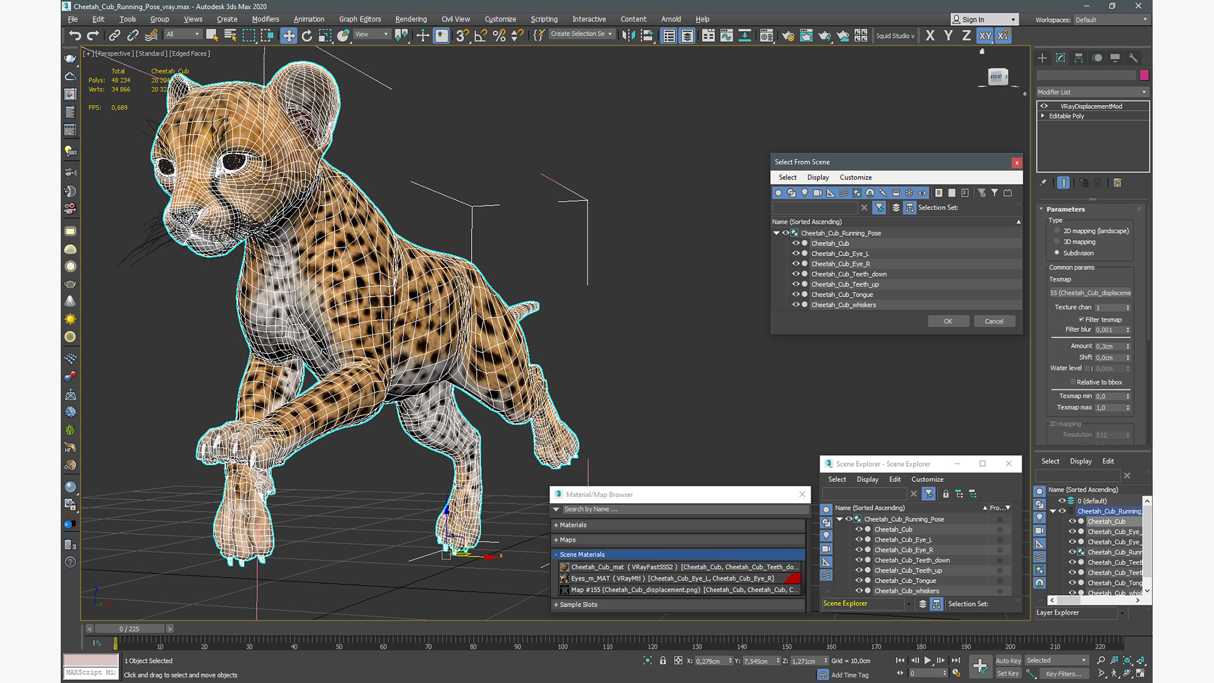Open the Display command panel tab

point(1115,58)
